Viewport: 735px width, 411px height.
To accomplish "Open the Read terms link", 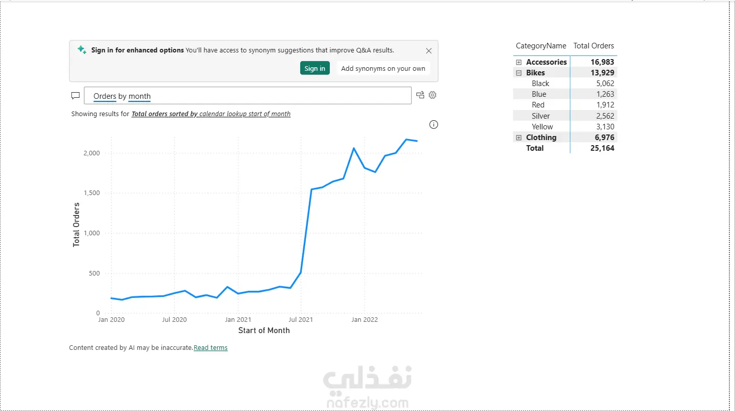I will tap(211, 348).
